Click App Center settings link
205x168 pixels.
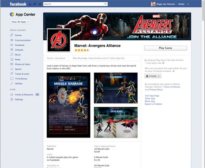19,99
